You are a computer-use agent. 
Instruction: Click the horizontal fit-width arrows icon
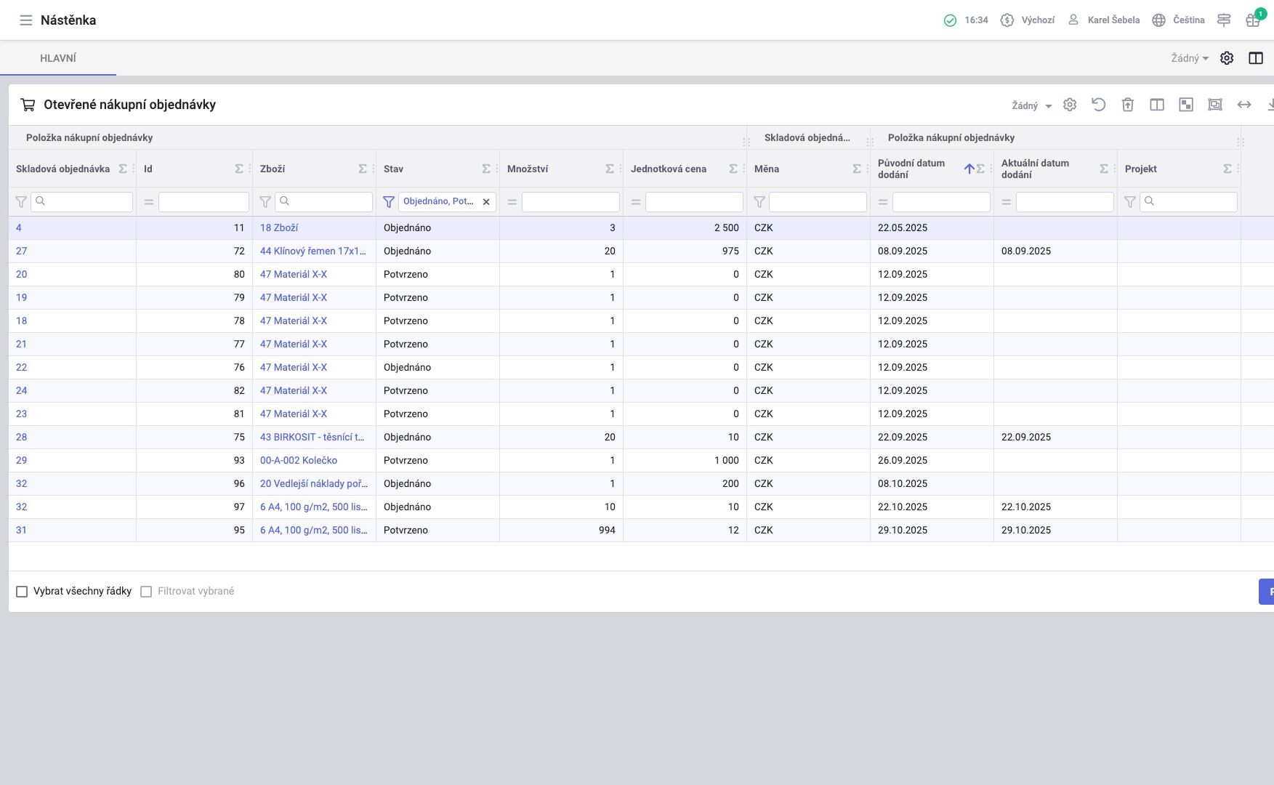coord(1243,105)
